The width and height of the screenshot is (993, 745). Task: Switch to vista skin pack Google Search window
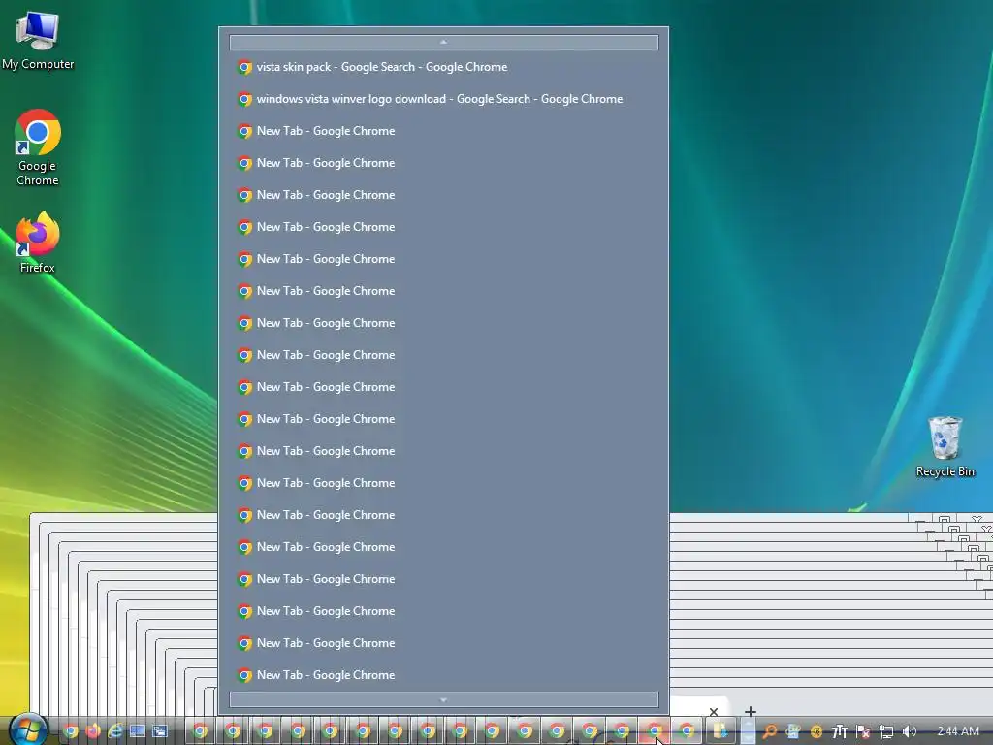(x=444, y=67)
